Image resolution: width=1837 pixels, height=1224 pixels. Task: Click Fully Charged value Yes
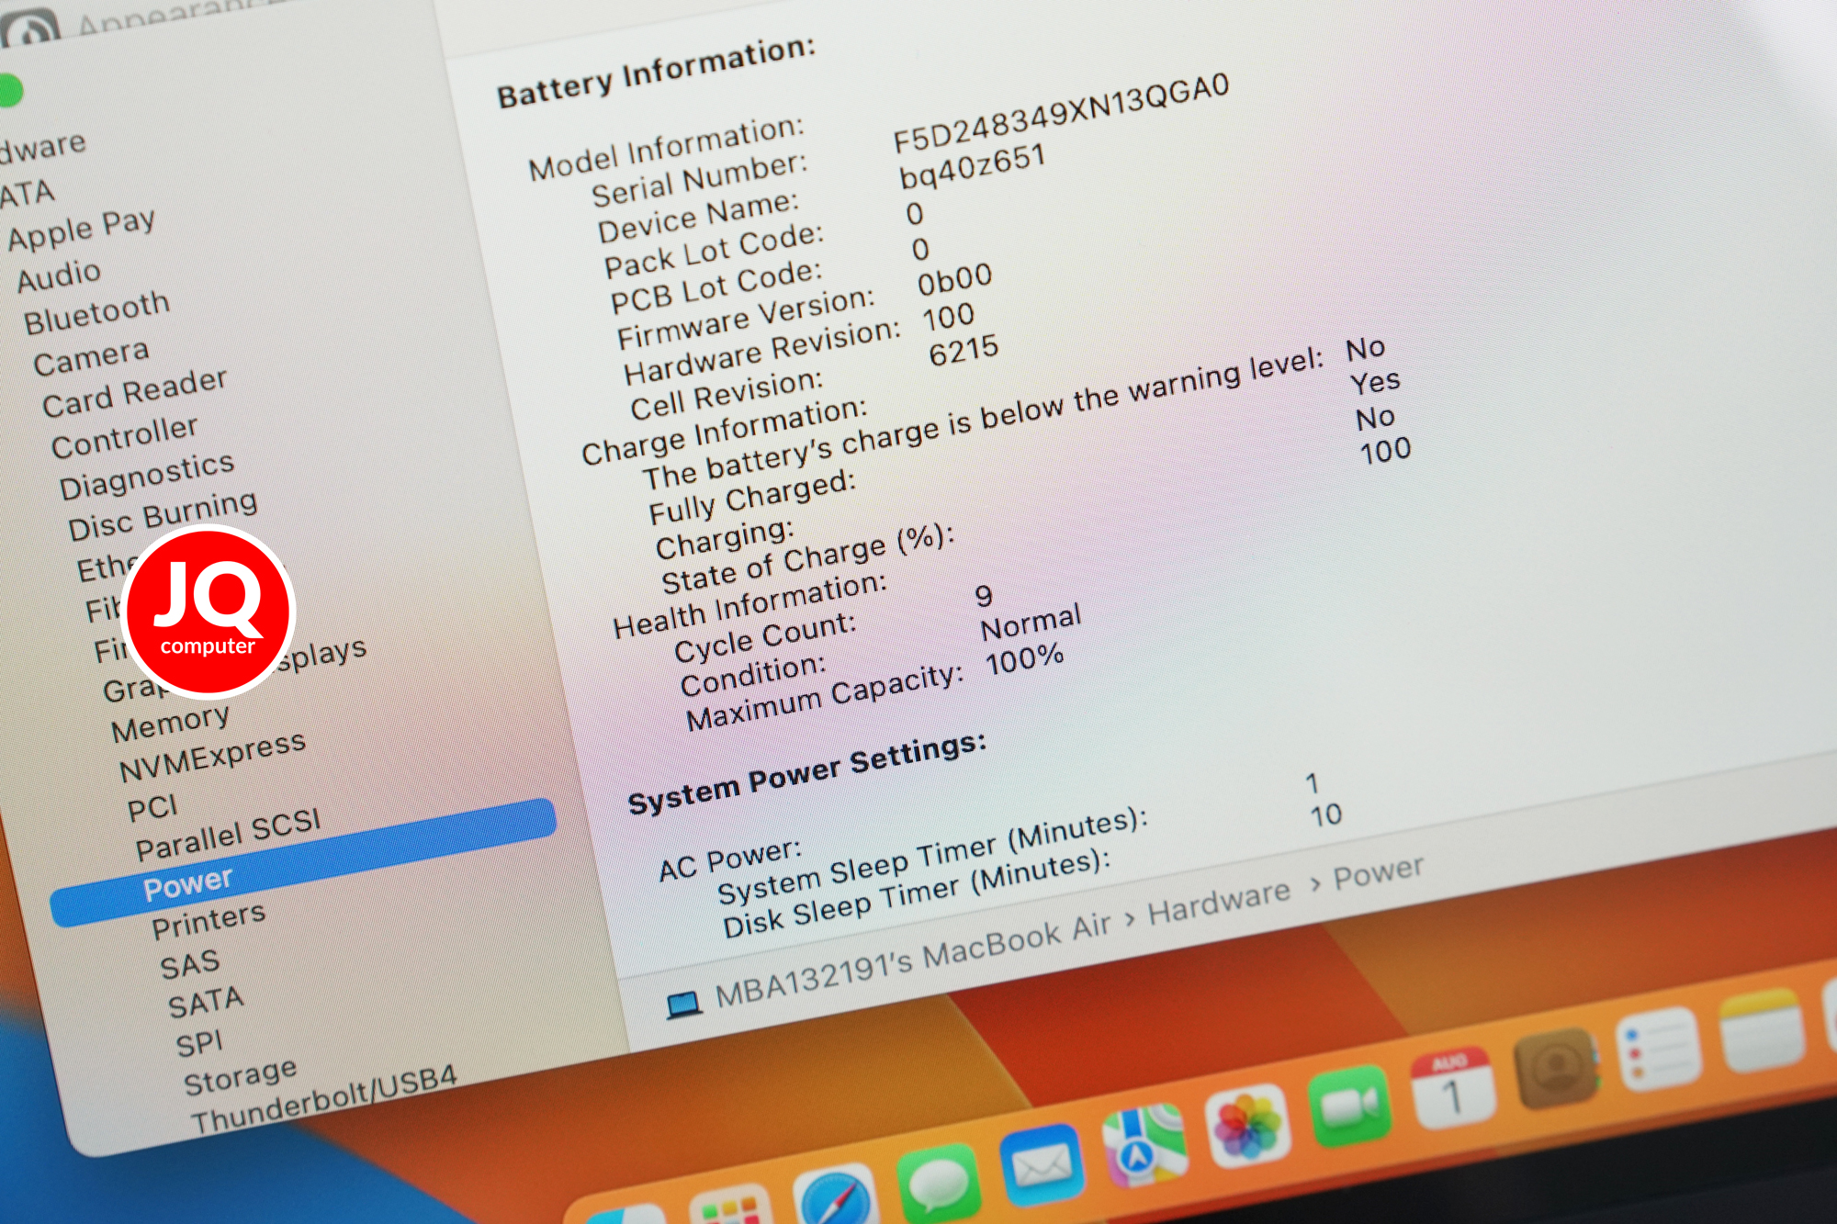(x=1375, y=382)
